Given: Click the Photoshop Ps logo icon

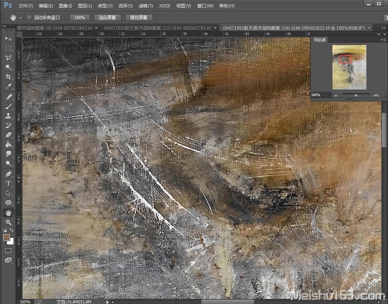Looking at the screenshot, I should (x=8, y=5).
